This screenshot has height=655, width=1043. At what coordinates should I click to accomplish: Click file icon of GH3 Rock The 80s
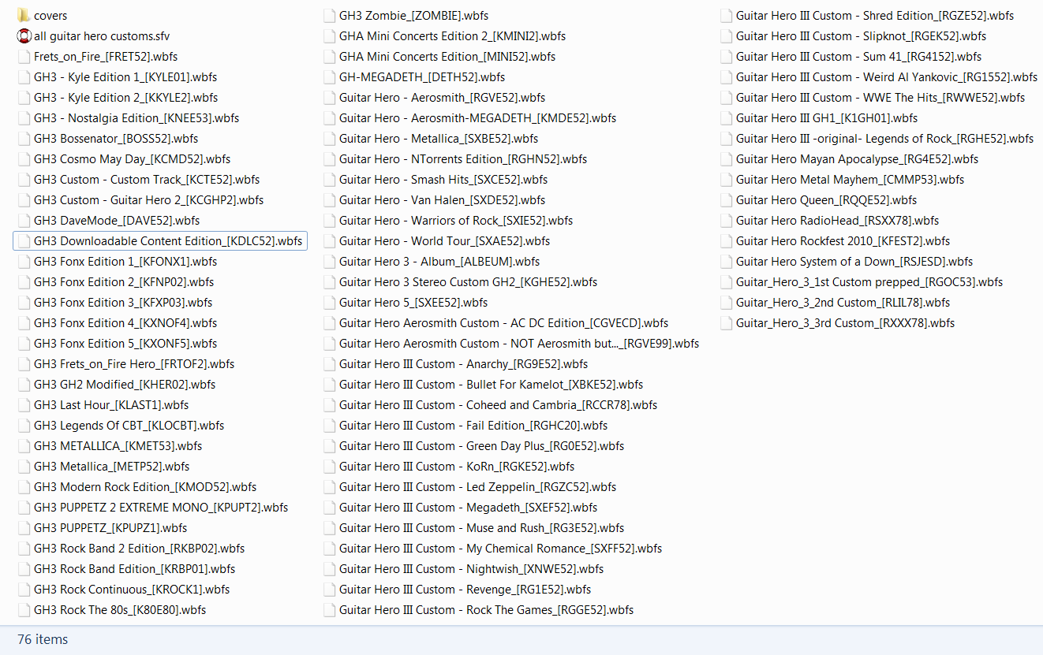(24, 610)
